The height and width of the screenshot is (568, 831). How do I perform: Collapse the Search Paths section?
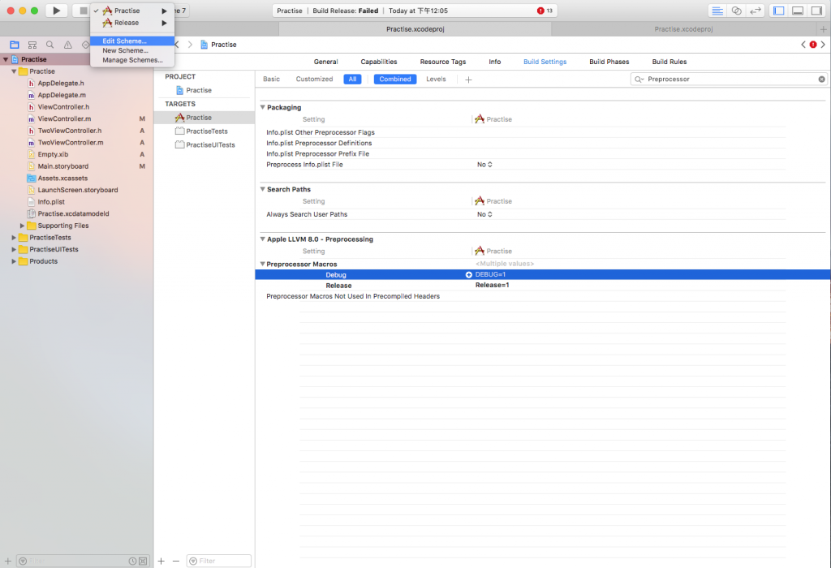[x=262, y=188]
